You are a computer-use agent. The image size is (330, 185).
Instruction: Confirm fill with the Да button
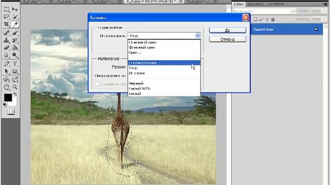(227, 30)
